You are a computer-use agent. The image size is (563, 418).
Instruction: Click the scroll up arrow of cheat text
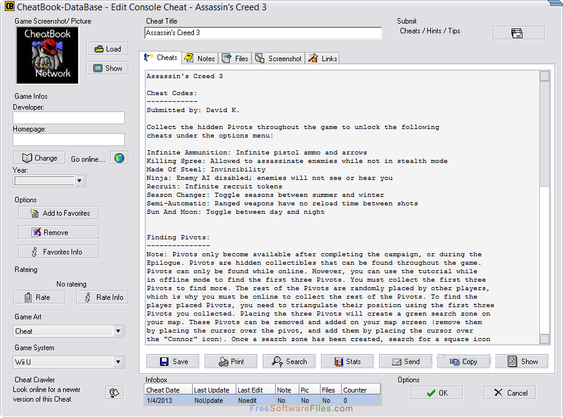click(x=545, y=76)
